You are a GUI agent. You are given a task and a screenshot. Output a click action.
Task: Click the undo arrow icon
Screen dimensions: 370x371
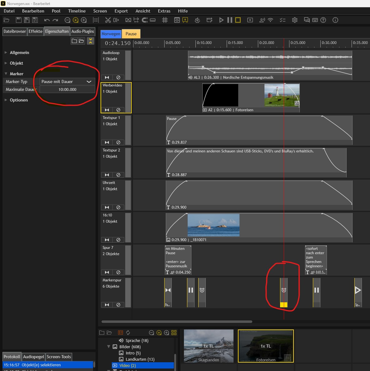(47, 20)
